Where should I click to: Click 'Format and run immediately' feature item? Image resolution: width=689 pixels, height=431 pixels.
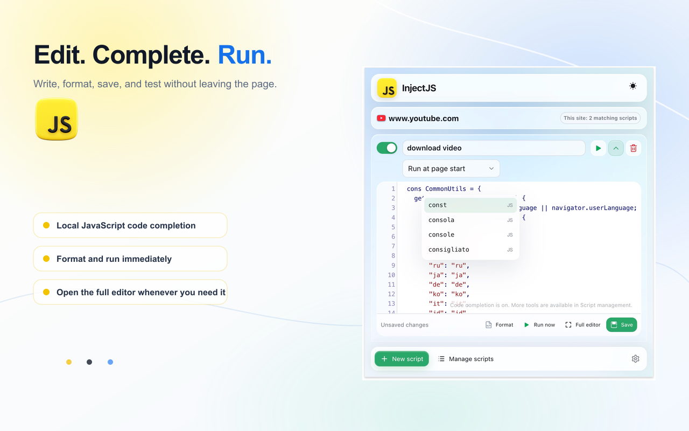[x=130, y=259]
